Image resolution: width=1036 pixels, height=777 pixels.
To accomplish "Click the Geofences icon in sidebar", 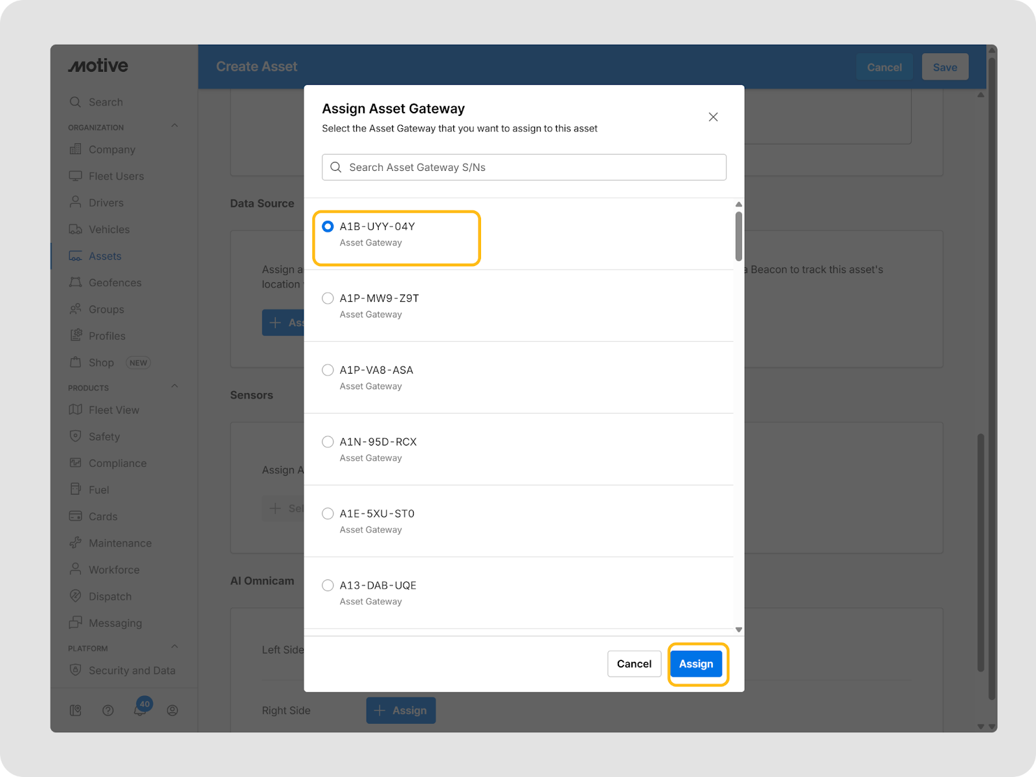I will (76, 282).
